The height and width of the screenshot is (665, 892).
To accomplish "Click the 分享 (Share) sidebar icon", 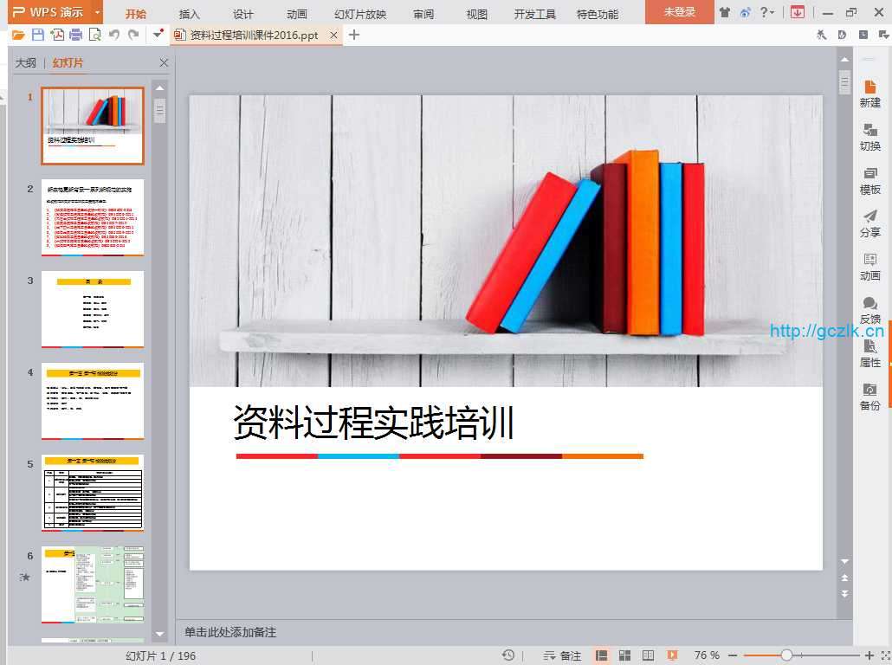I will [869, 223].
